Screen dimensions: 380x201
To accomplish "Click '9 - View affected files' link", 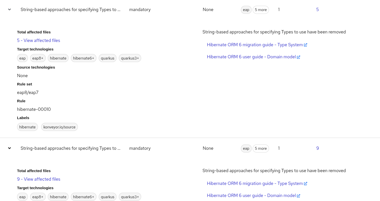I will [39, 179].
